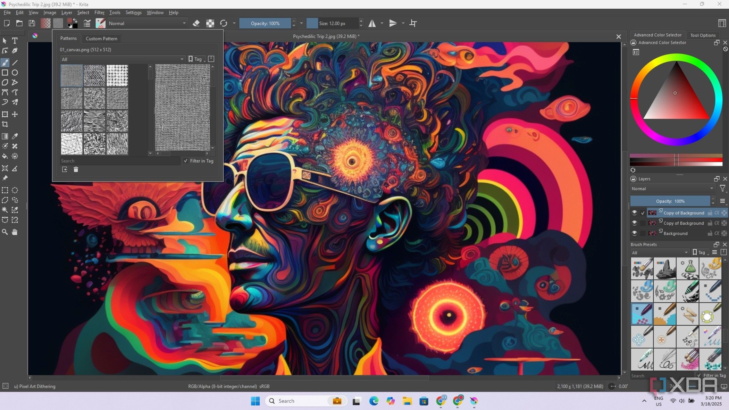The image size is (729, 410).
Task: Click the Tool Options panel button
Action: tap(703, 35)
